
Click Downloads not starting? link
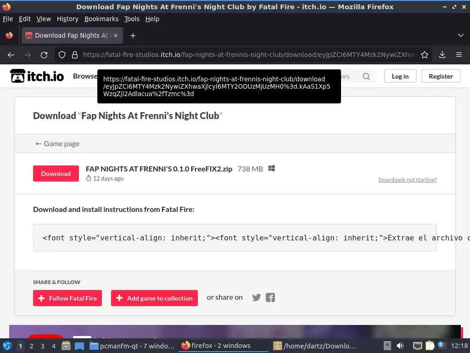(x=408, y=180)
